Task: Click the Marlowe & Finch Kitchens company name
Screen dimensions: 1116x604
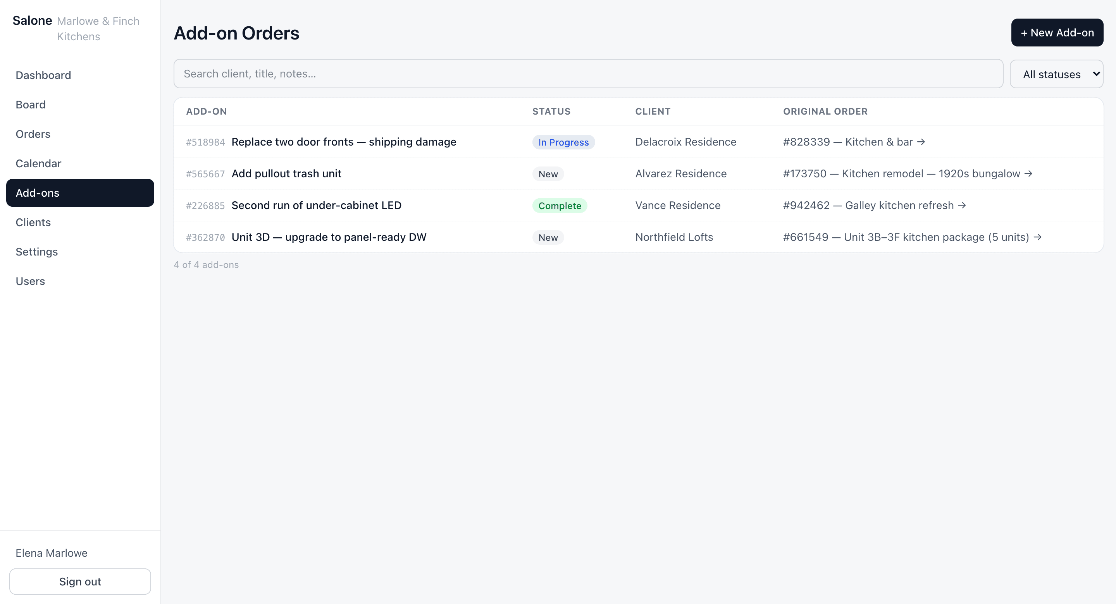Action: (98, 29)
